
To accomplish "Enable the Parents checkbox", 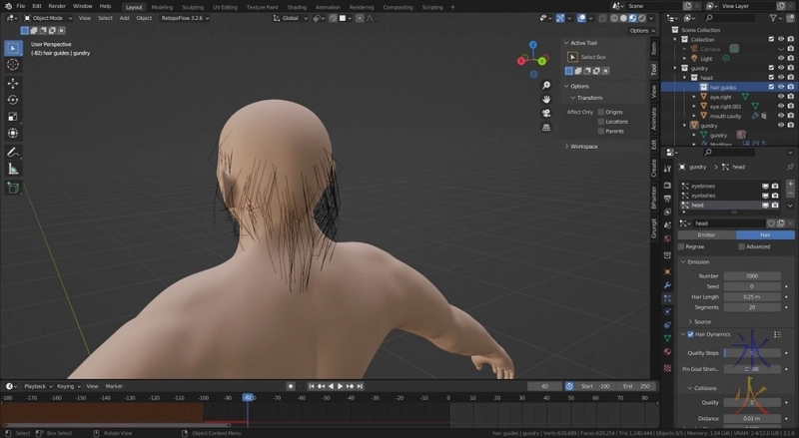I will pyautogui.click(x=600, y=131).
